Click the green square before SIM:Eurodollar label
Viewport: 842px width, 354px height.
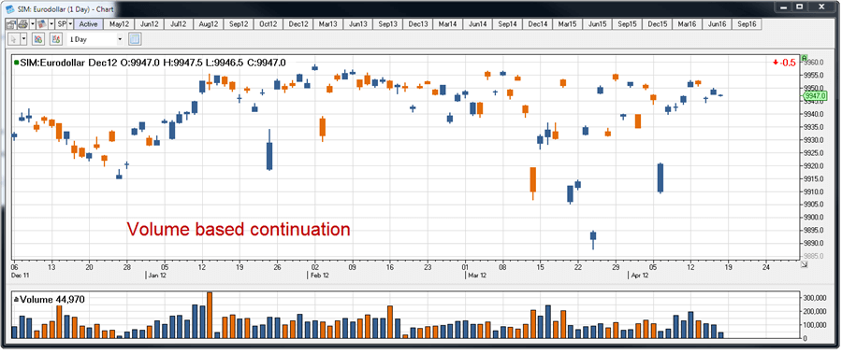17,63
